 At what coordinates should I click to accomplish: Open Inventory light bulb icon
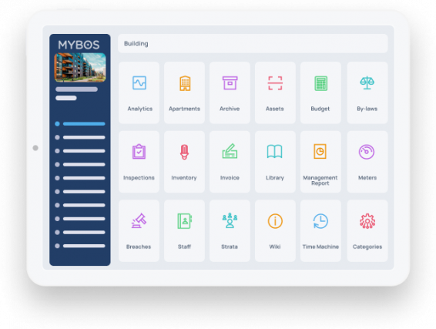184,152
